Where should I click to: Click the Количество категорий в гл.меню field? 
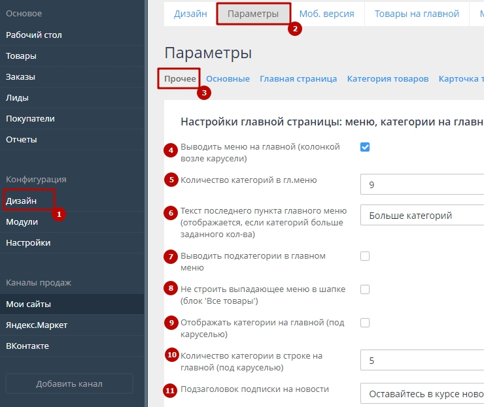(422, 184)
